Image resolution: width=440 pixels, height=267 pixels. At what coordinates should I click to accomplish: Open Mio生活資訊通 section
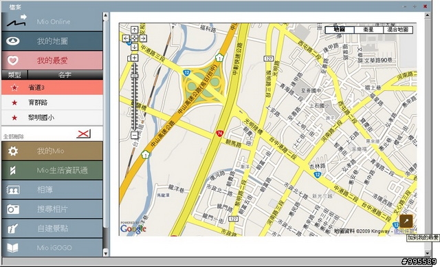(x=52, y=170)
